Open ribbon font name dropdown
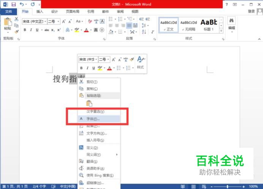Image resolution: width=263 pixels, height=189 pixels. tap(45, 21)
